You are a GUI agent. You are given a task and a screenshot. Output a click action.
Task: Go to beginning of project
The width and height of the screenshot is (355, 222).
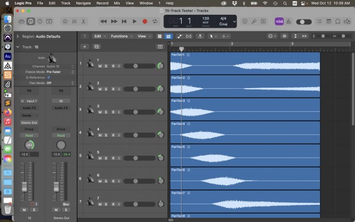click(124, 21)
